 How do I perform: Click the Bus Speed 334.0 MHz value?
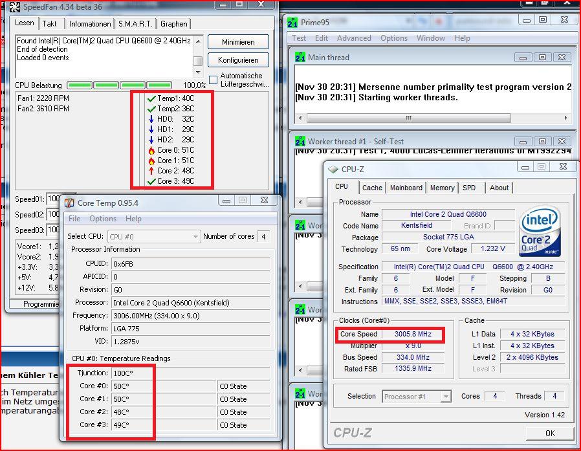tap(413, 358)
